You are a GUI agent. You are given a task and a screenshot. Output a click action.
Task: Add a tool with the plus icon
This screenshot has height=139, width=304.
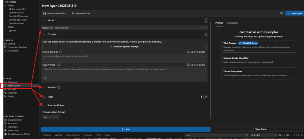click(x=201, y=97)
